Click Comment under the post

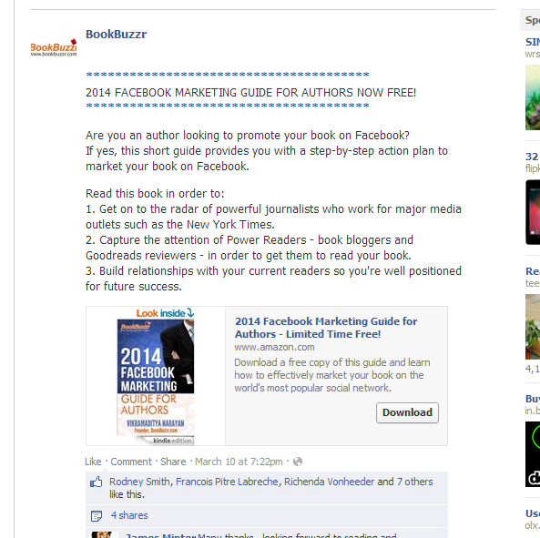(x=131, y=462)
